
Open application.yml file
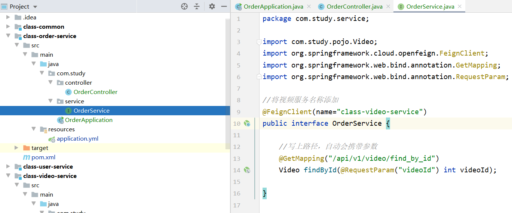point(77,138)
